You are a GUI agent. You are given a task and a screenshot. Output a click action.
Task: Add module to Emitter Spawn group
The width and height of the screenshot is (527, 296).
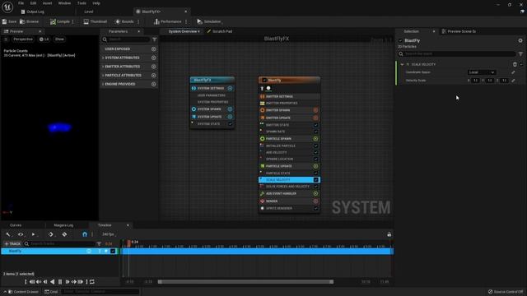[x=315, y=110]
